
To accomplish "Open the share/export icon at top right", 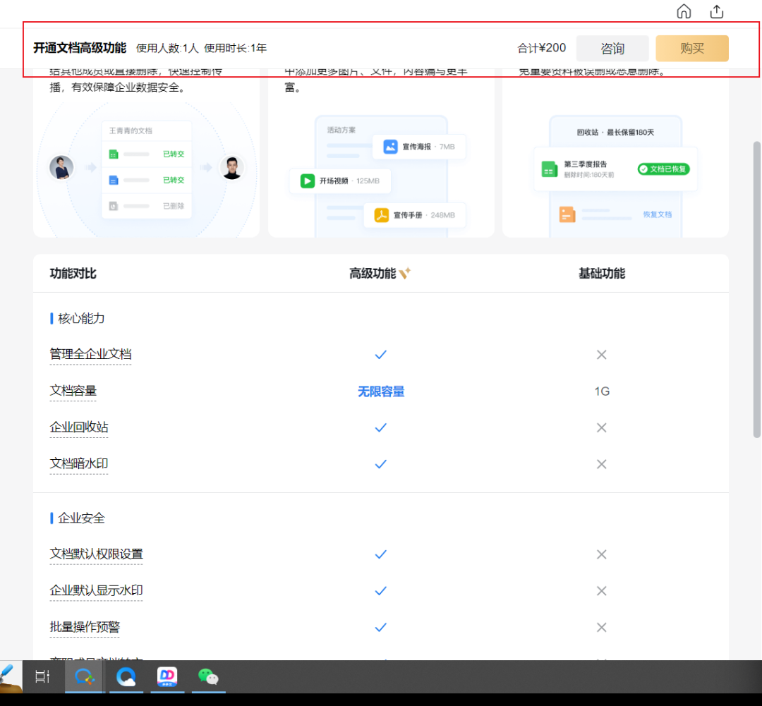I will pos(717,11).
